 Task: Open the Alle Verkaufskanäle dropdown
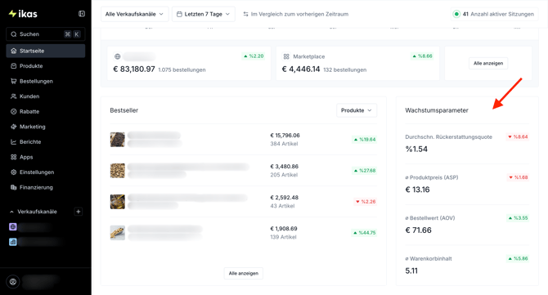point(135,14)
